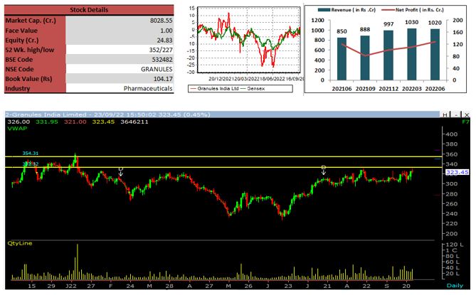Select the VWAP indicator label
This screenshot has height=295, width=476.
tap(17, 128)
